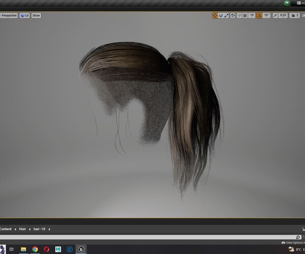The image size is (305, 254).
Task: Open the Perspective viewport type menu
Action: [9, 16]
